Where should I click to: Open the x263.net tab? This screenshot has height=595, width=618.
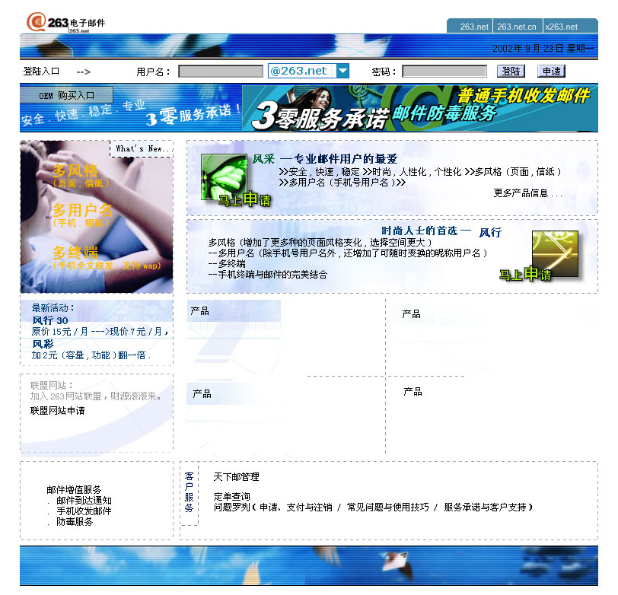(x=562, y=27)
